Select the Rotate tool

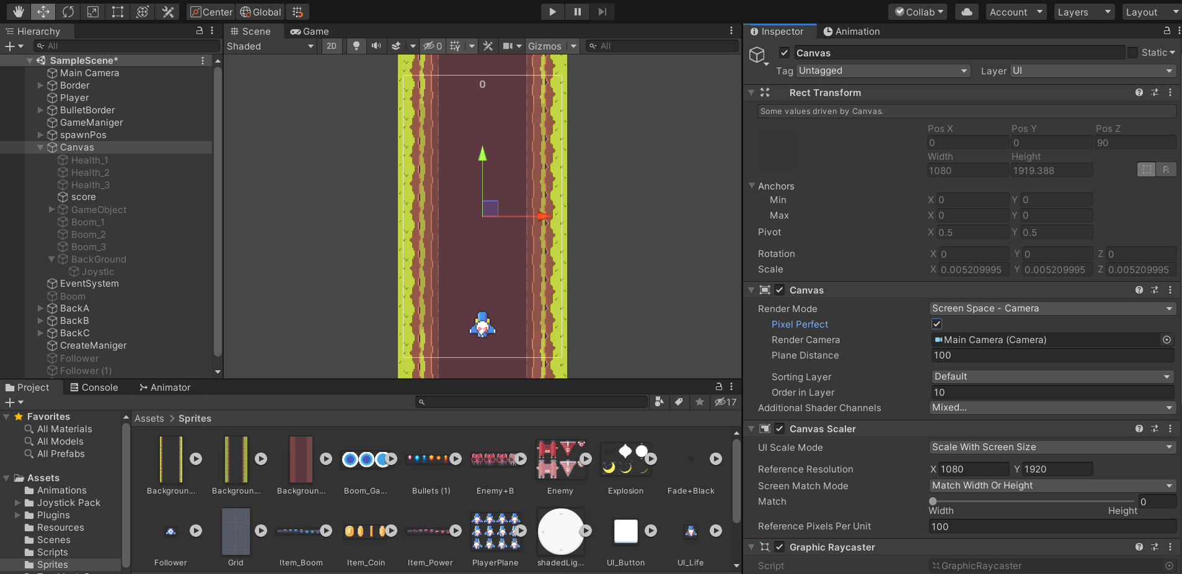tap(68, 12)
